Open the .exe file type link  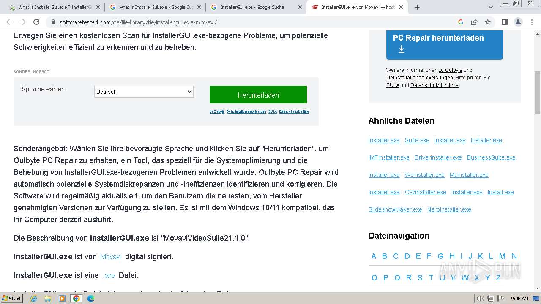tap(109, 275)
